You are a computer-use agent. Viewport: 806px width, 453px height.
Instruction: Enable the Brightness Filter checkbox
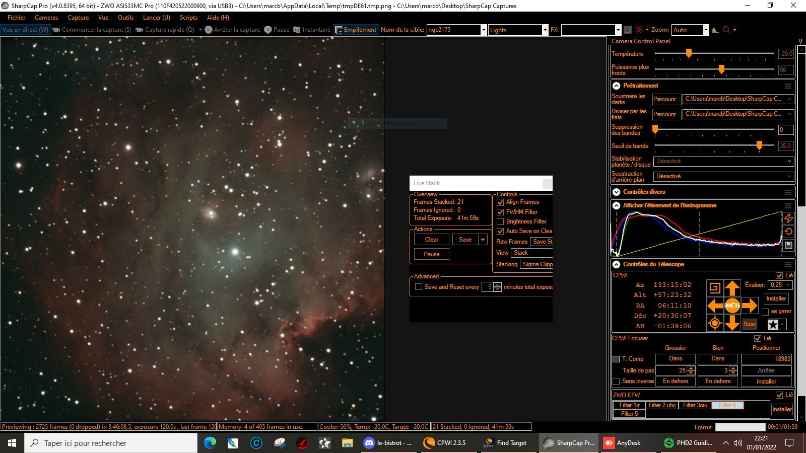[500, 222]
